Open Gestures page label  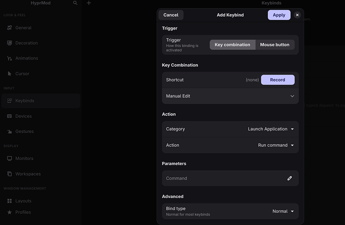(24, 131)
